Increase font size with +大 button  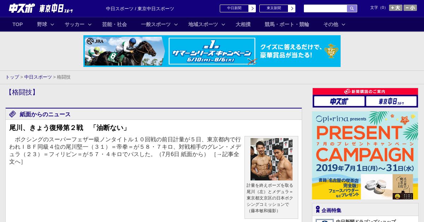396,8
